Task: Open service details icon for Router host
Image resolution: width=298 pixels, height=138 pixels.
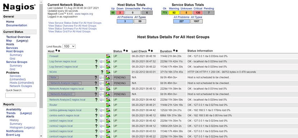Action: click(108, 105)
